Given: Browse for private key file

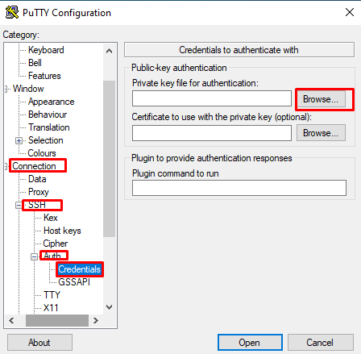Looking at the screenshot, I should pyautogui.click(x=321, y=99).
